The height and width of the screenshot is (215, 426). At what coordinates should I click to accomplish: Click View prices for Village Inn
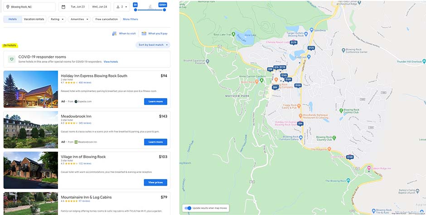coord(155,182)
